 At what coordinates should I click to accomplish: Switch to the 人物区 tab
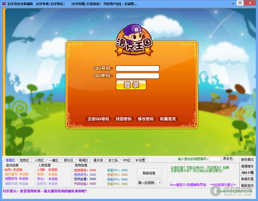[39, 160]
